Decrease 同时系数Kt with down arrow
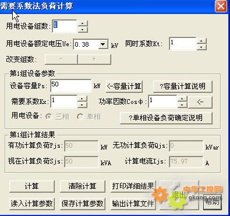 [x=201, y=47]
